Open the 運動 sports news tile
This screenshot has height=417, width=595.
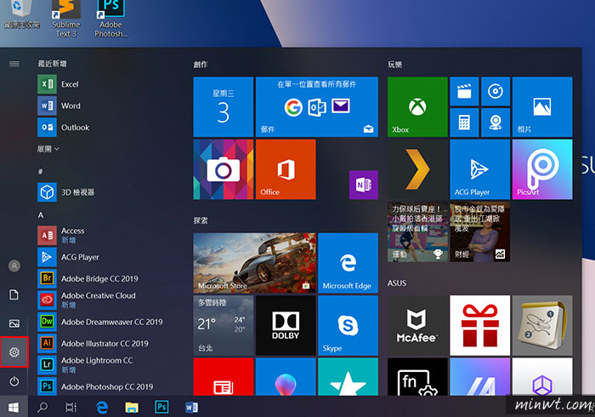pos(417,231)
